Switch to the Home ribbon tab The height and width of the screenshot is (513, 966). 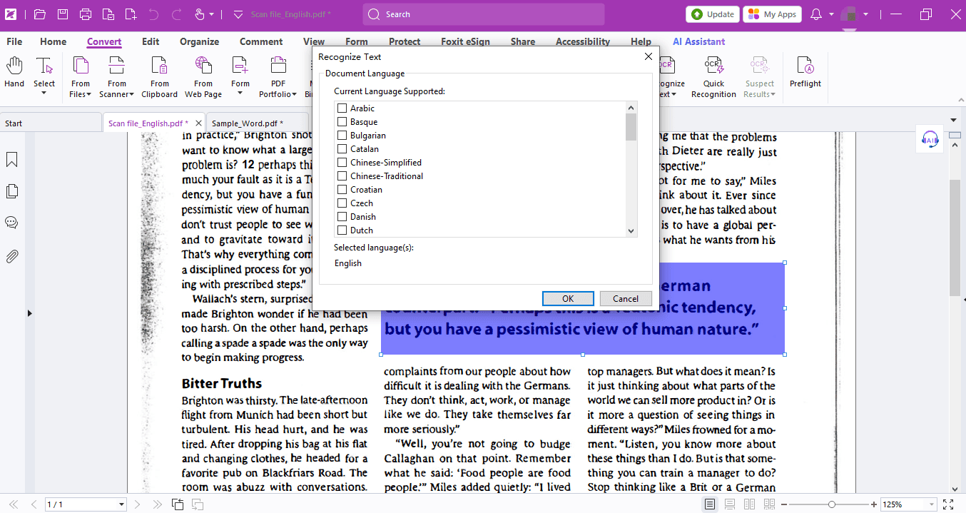pyautogui.click(x=54, y=41)
